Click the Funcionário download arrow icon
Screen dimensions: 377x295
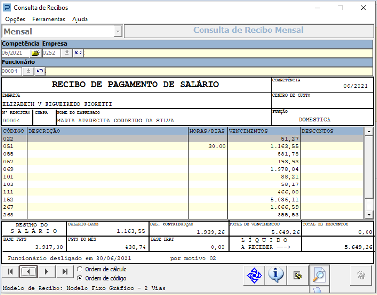(29, 71)
